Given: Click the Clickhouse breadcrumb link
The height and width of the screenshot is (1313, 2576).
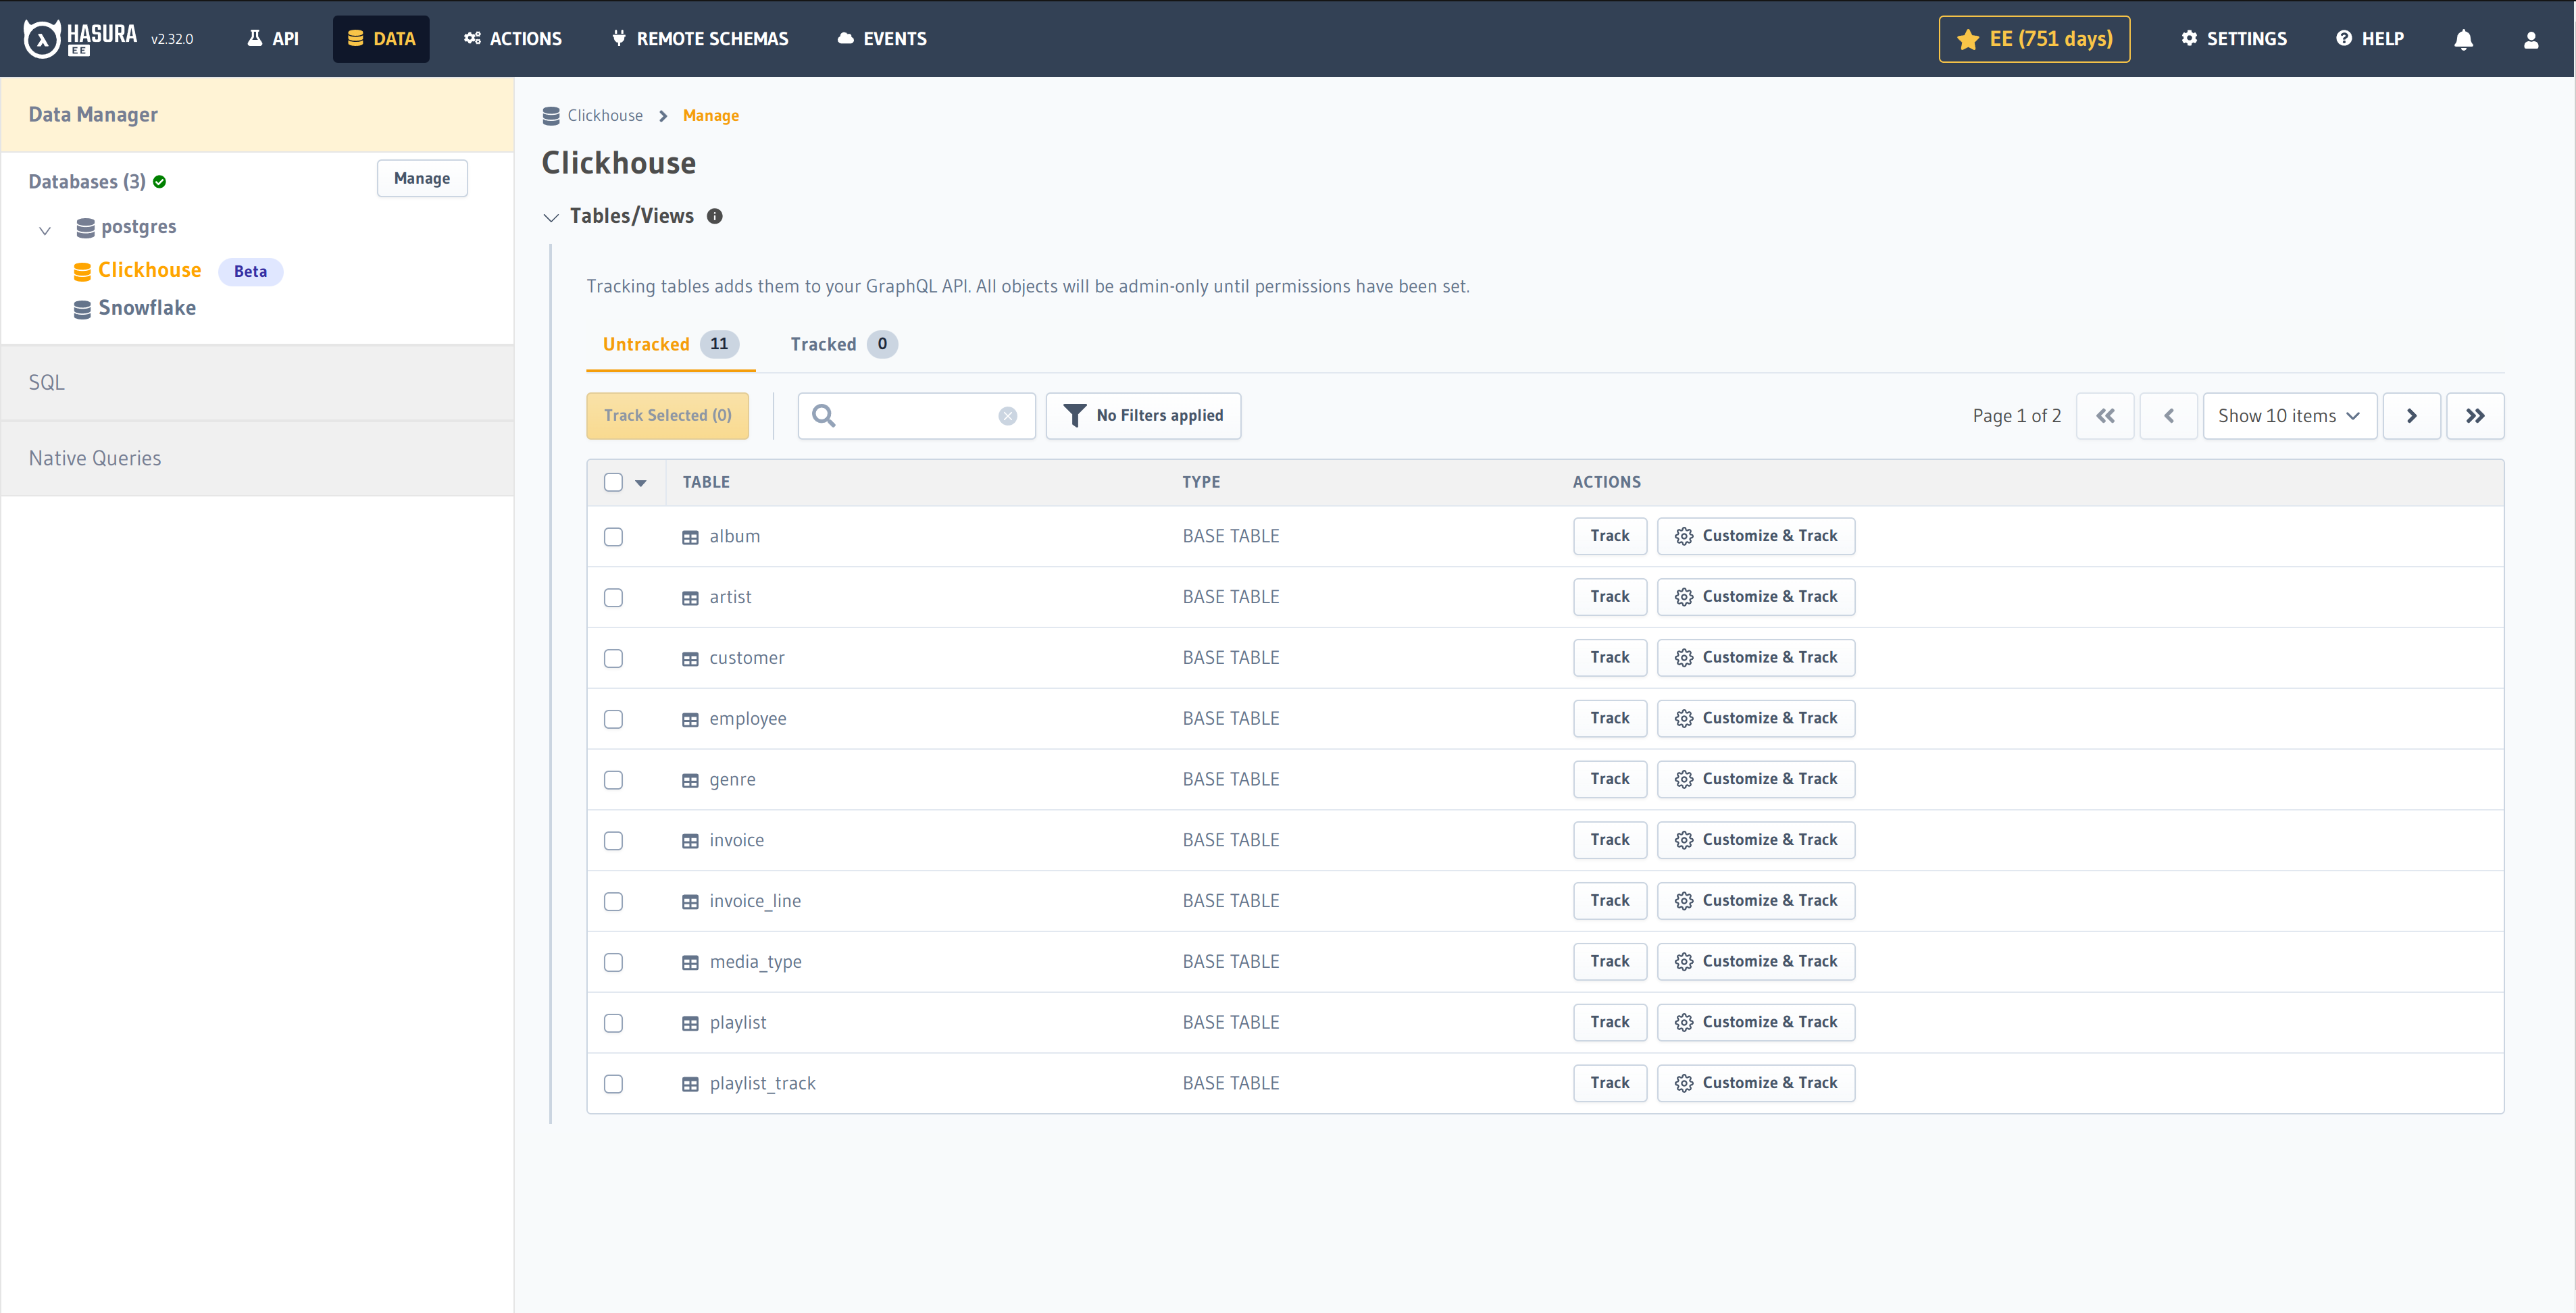Looking at the screenshot, I should pyautogui.click(x=605, y=116).
